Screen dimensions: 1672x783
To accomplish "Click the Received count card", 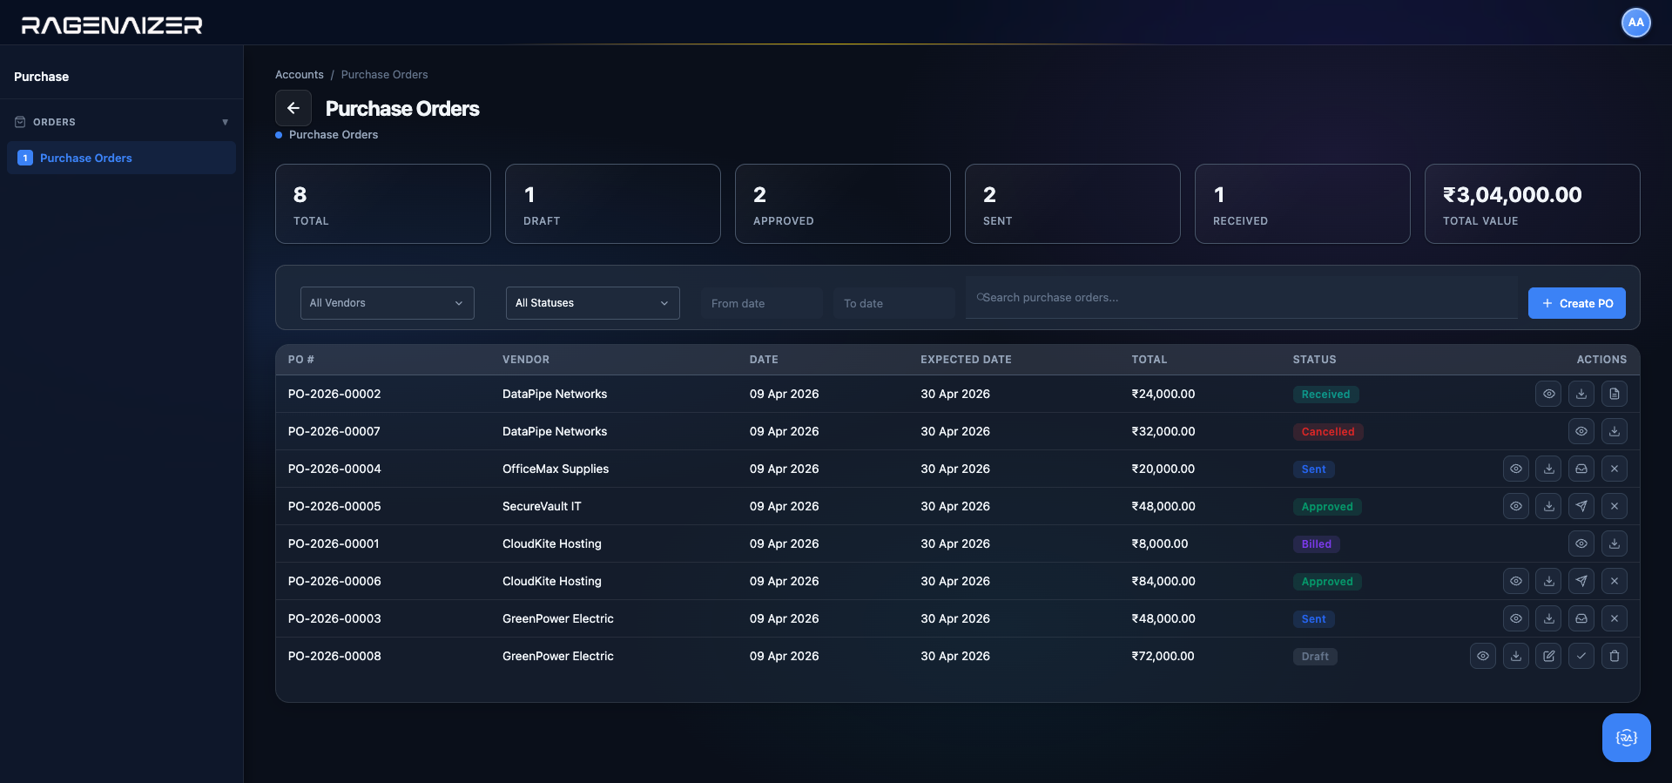I will 1303,204.
